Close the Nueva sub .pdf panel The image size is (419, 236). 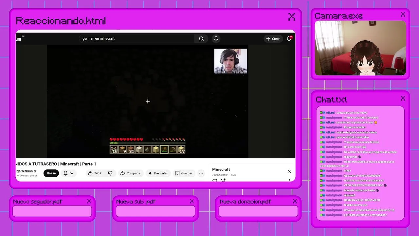coord(191,201)
